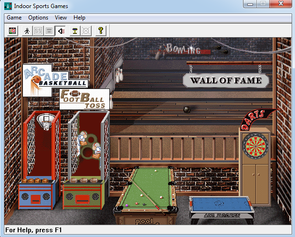295x237 pixels.
Task: Click the two-panel grayed toolbar icon
Action: click(38, 31)
